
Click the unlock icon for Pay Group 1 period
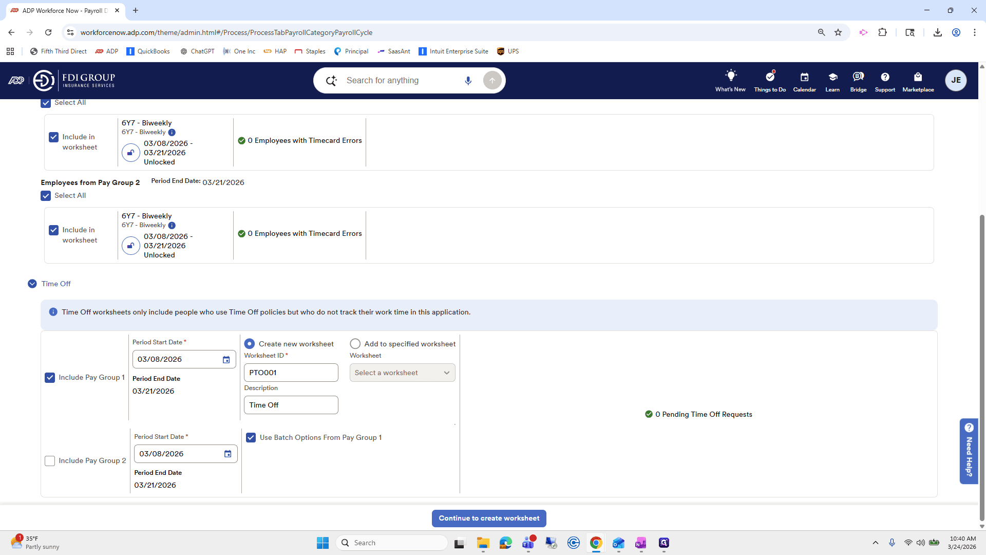(131, 153)
